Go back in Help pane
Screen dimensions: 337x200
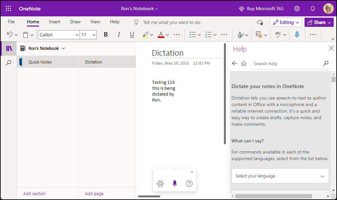pos(234,63)
